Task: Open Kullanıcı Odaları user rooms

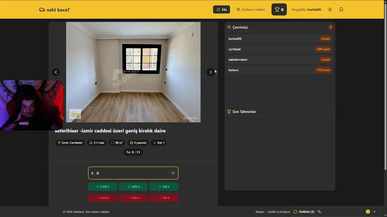Action: coord(251,10)
